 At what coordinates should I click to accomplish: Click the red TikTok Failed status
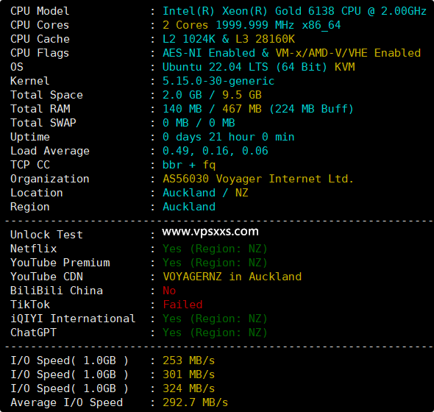[x=182, y=305]
